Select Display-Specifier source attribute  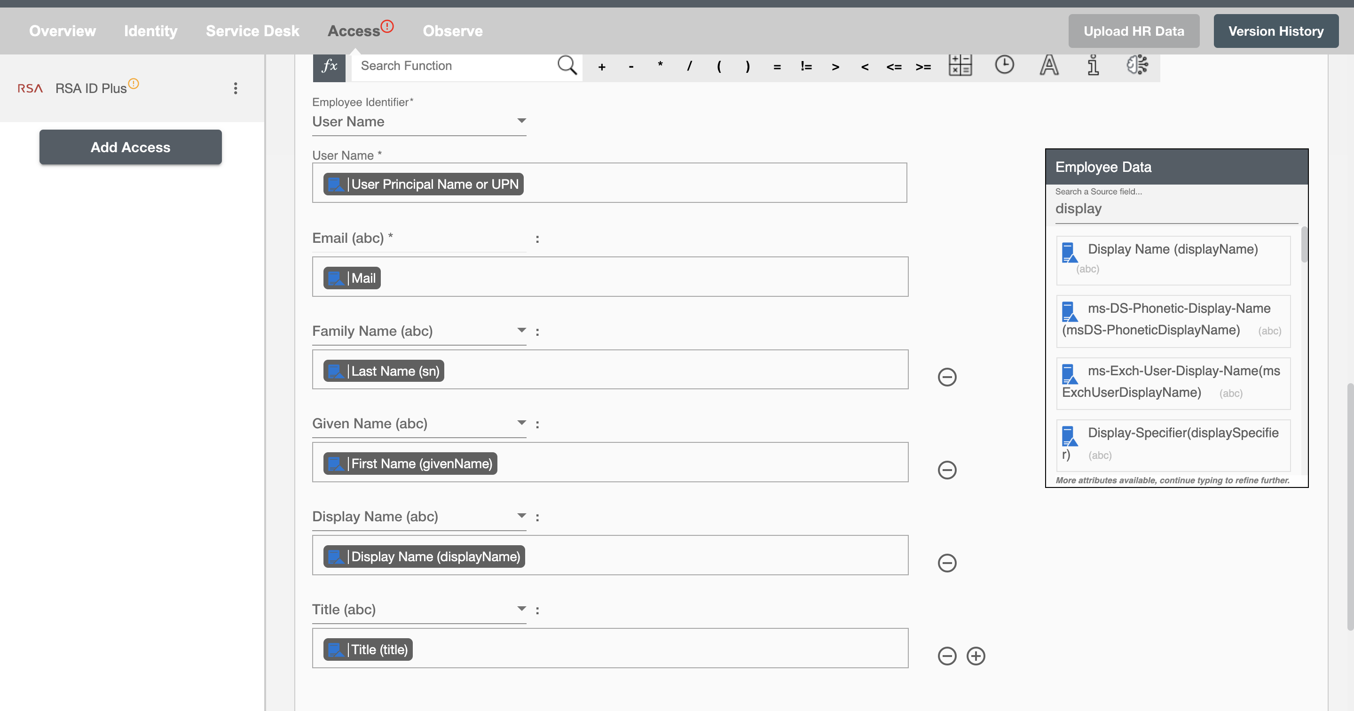[1173, 445]
